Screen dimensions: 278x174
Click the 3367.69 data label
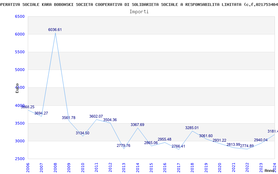pos(137,125)
